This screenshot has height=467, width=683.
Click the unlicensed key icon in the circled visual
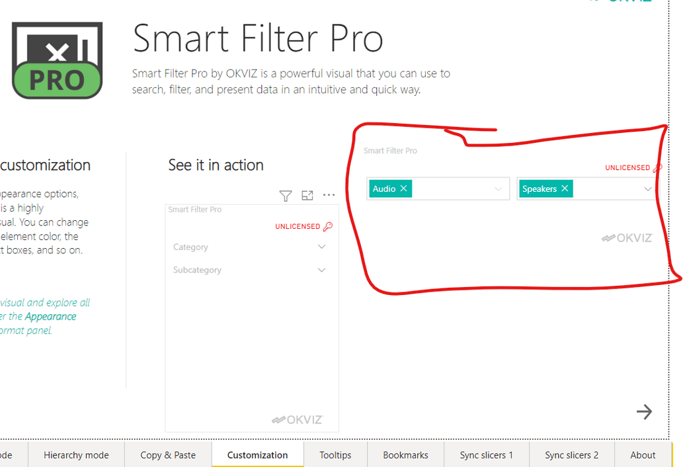[658, 167]
